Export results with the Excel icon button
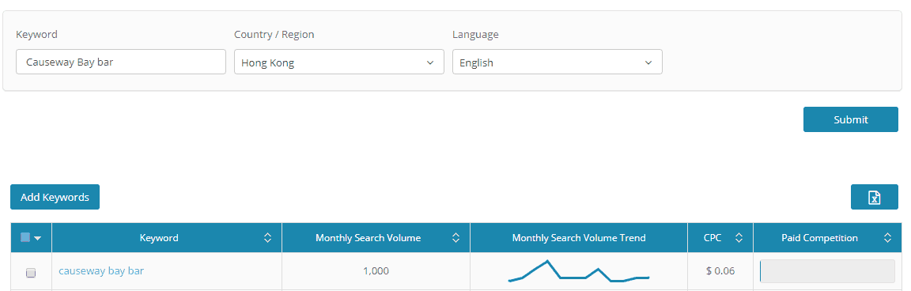Screen dimensions: 911x291 point(874,197)
